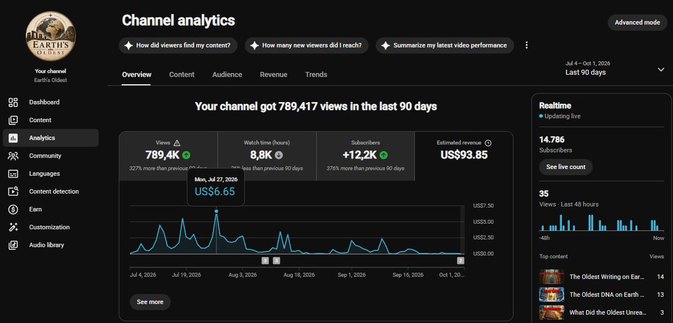Click the See more button below chart
This screenshot has height=323, width=673.
150,302
